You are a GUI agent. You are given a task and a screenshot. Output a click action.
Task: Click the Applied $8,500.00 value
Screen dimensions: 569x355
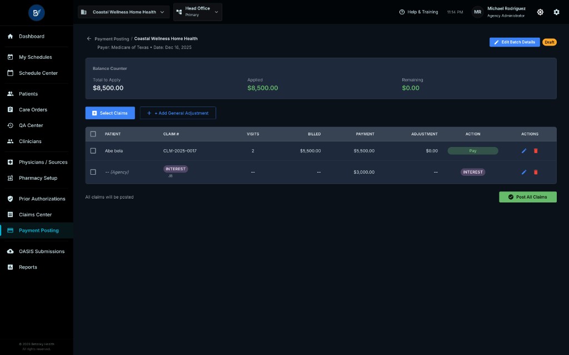coord(263,88)
